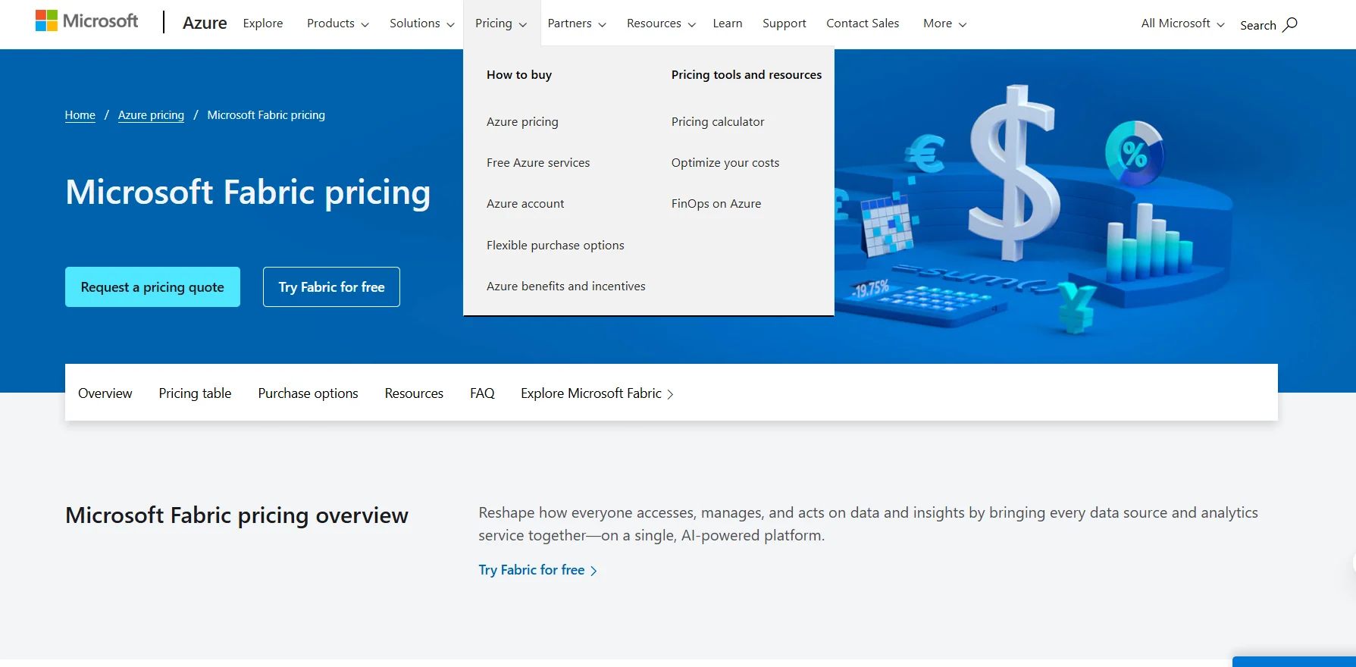Switch to the Pricing table tab
Screen dimensions: 1356x667
click(x=195, y=393)
